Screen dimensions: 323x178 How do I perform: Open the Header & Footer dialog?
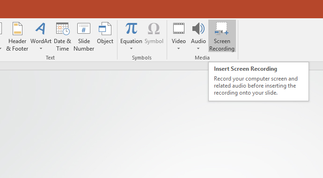pos(17,37)
